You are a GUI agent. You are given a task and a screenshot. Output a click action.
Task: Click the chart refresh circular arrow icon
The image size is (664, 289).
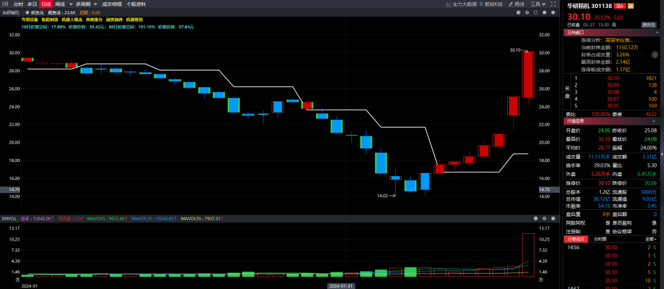point(537,12)
